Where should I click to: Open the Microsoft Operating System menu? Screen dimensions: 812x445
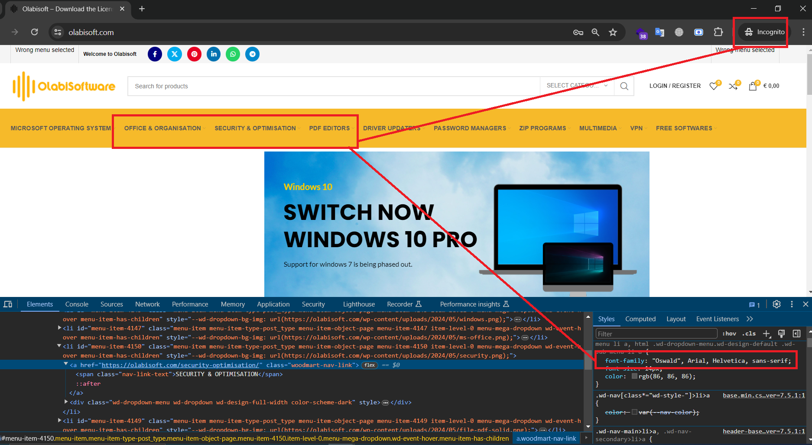(61, 128)
